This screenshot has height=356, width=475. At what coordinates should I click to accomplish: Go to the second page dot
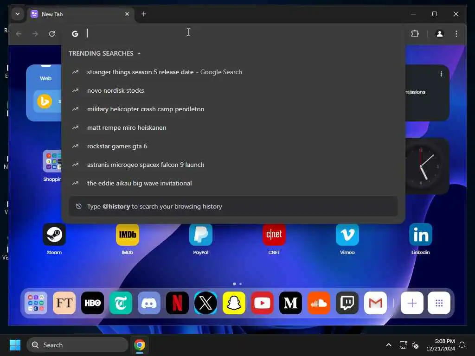[x=241, y=284]
